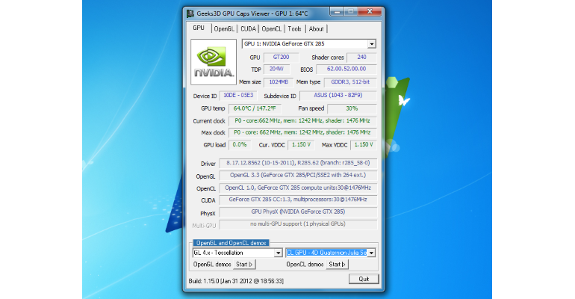
Task: Click the Build 1.15.0 status text
Action: point(236,281)
